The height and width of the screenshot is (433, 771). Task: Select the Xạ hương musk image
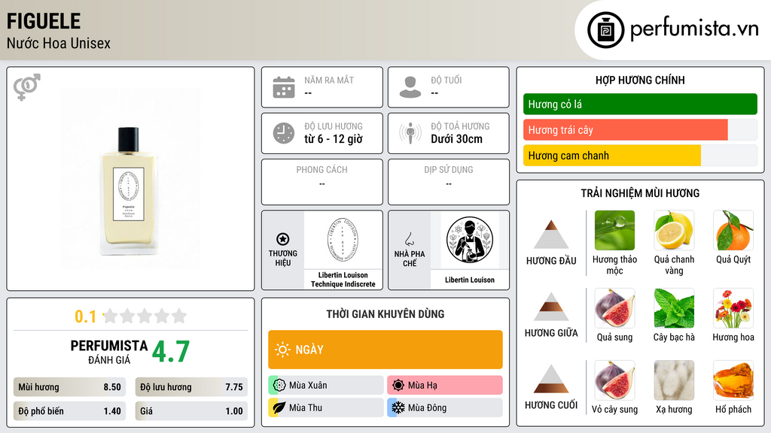coord(674,380)
